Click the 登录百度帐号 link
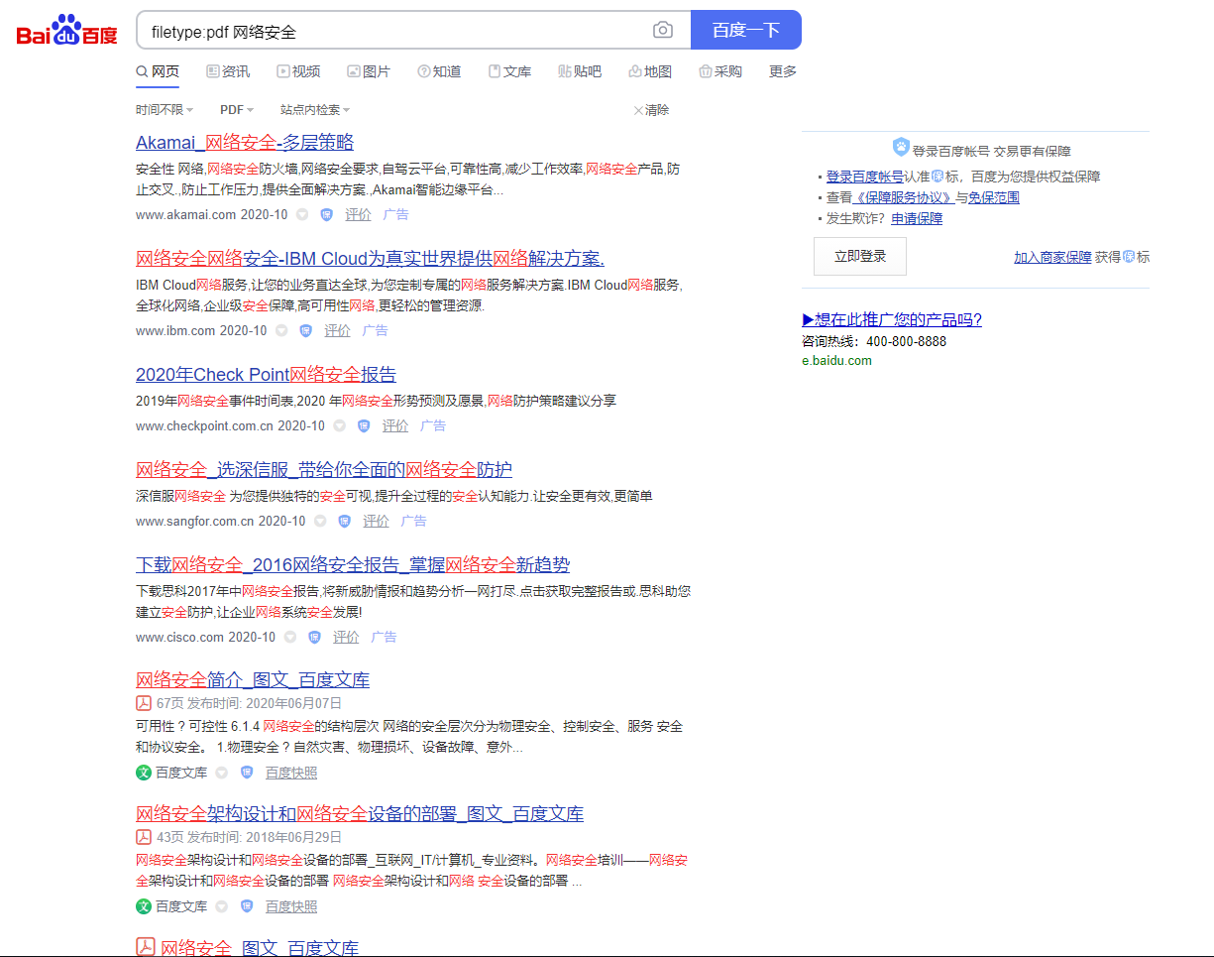 (x=865, y=176)
